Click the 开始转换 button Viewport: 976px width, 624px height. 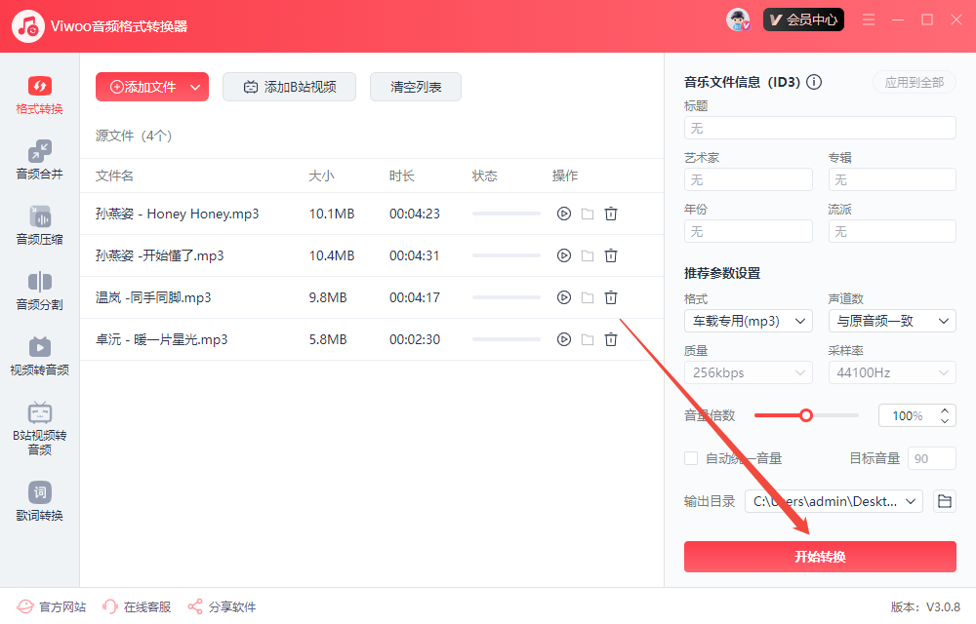click(x=820, y=557)
